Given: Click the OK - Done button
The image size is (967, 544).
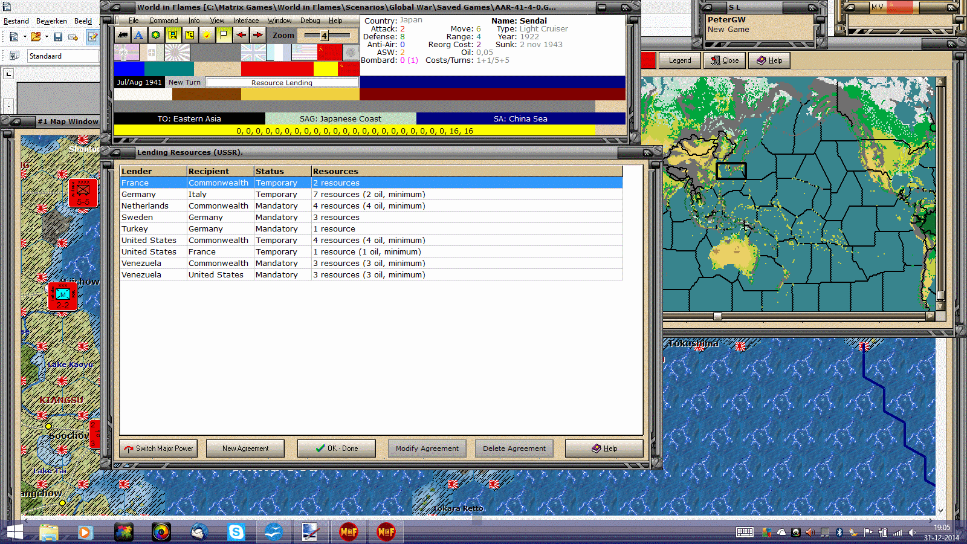Looking at the screenshot, I should point(337,448).
